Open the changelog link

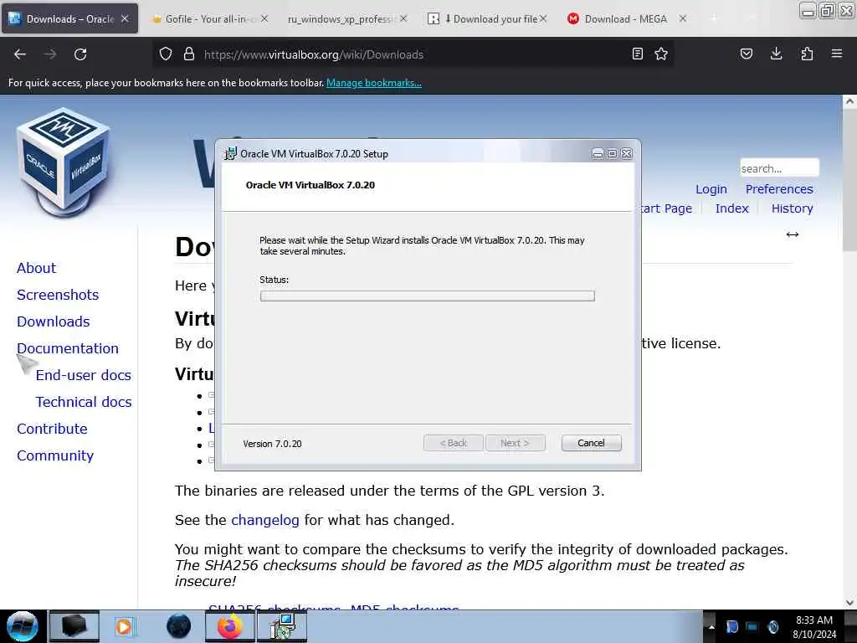click(x=265, y=520)
